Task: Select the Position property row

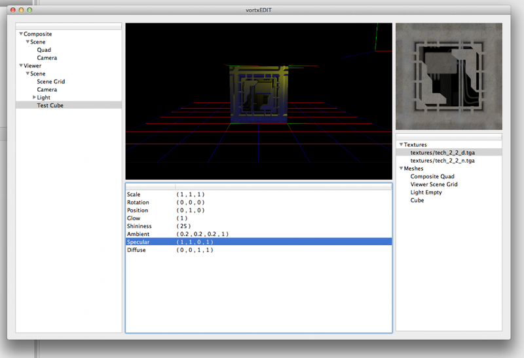Action: coord(259,210)
